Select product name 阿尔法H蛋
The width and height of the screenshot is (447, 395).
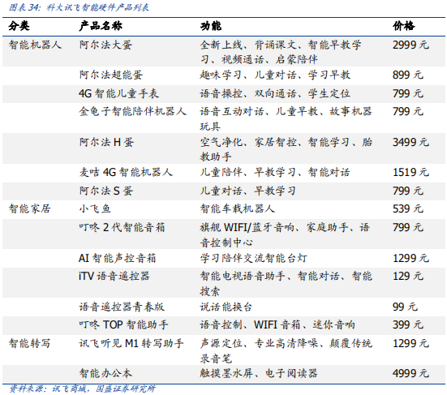coord(106,142)
